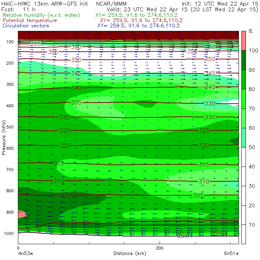
Task: Click the 'Circulation vectors' legend label
Action: pos(26,26)
